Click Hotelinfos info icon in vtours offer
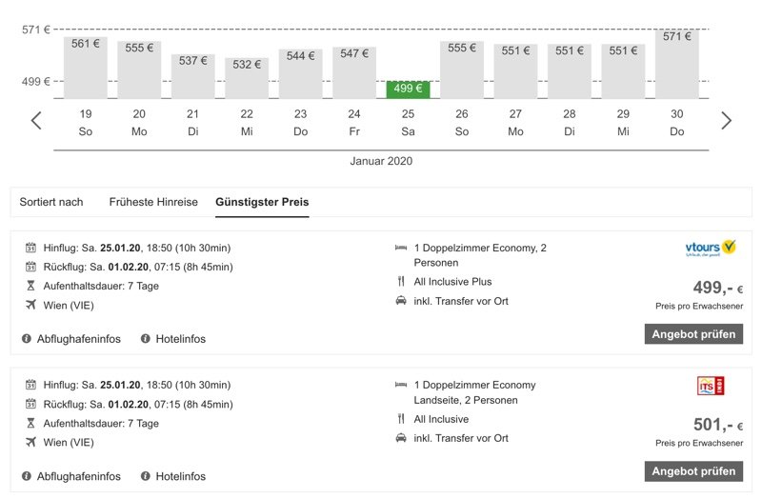 click(146, 339)
